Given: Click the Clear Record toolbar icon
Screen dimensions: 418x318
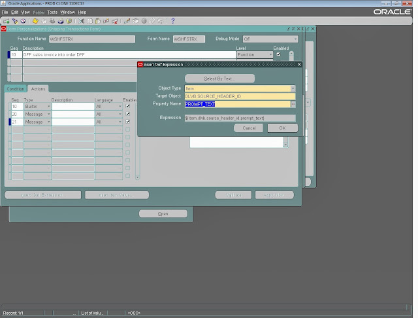Looking at the screenshot, I should click(106, 21).
